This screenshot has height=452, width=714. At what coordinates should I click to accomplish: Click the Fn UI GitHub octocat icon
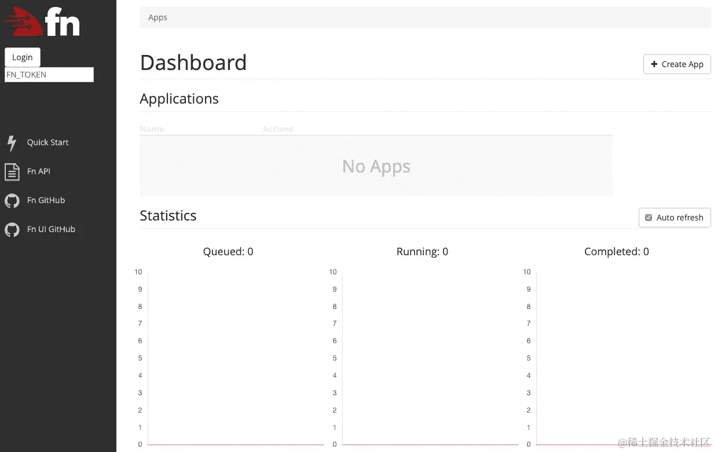coord(12,230)
